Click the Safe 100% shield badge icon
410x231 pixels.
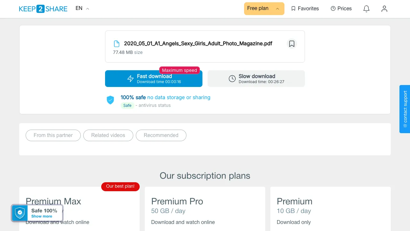coord(20,213)
